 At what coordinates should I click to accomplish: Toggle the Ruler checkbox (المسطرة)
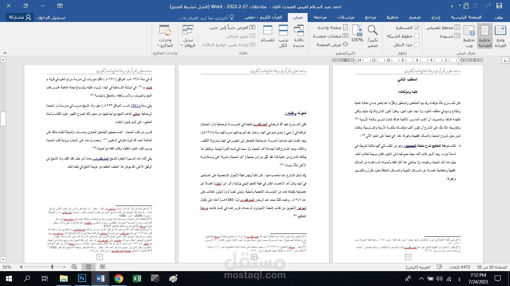(417, 28)
